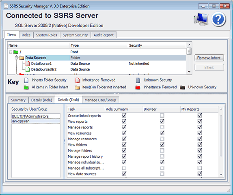
Task: Open the System Security tab
Action: tap(75, 35)
